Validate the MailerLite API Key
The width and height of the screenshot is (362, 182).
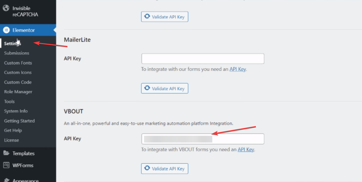coord(165,88)
